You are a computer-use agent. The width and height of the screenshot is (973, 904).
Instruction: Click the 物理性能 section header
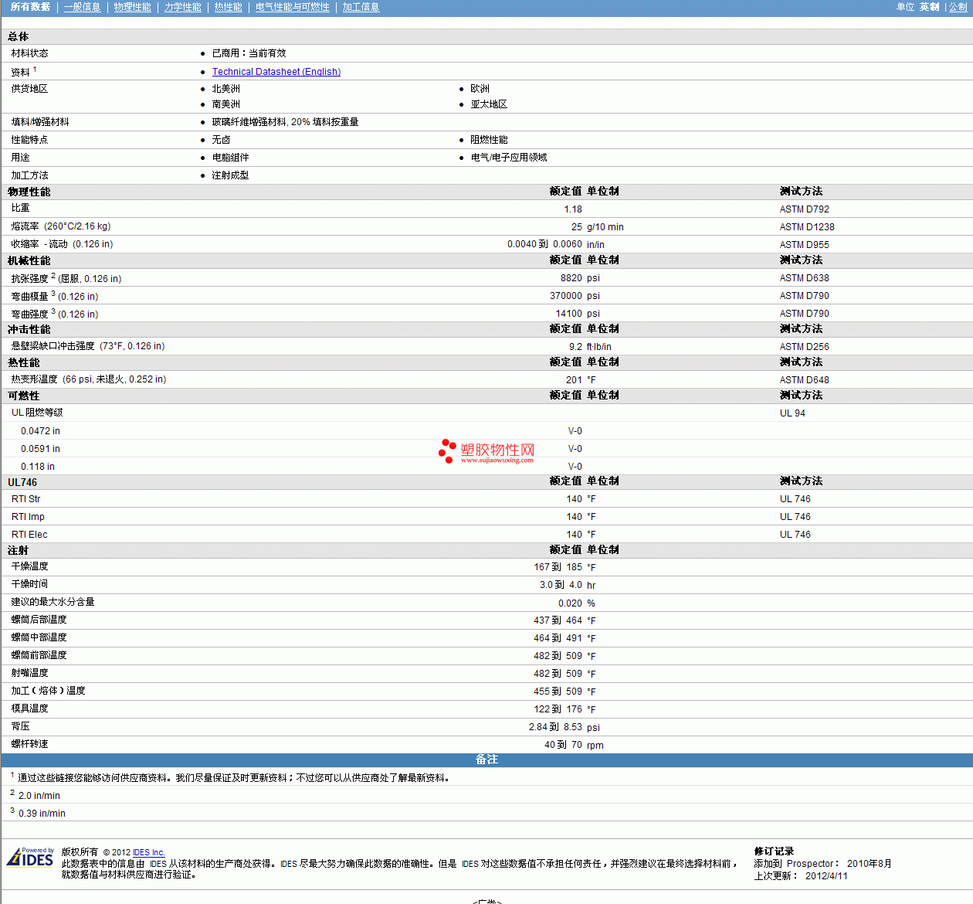coord(486,192)
